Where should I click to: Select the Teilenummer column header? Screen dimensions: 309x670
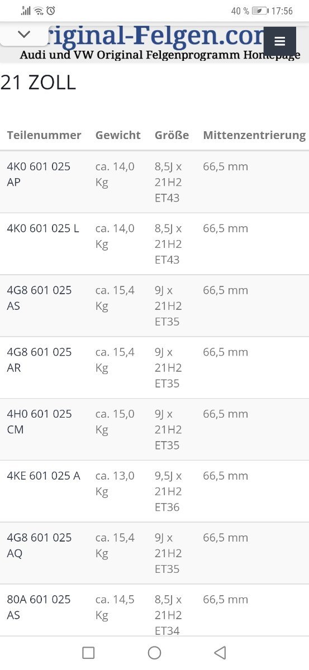pyautogui.click(x=44, y=135)
